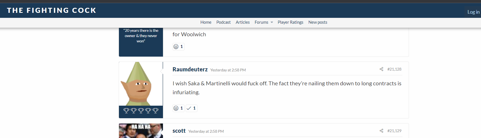Click laughing emoji reaction under Woolwich post
This screenshot has width=481, height=138.
coord(178,47)
